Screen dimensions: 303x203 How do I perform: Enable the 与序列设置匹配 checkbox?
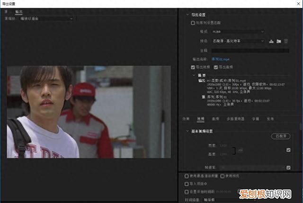pos(193,23)
